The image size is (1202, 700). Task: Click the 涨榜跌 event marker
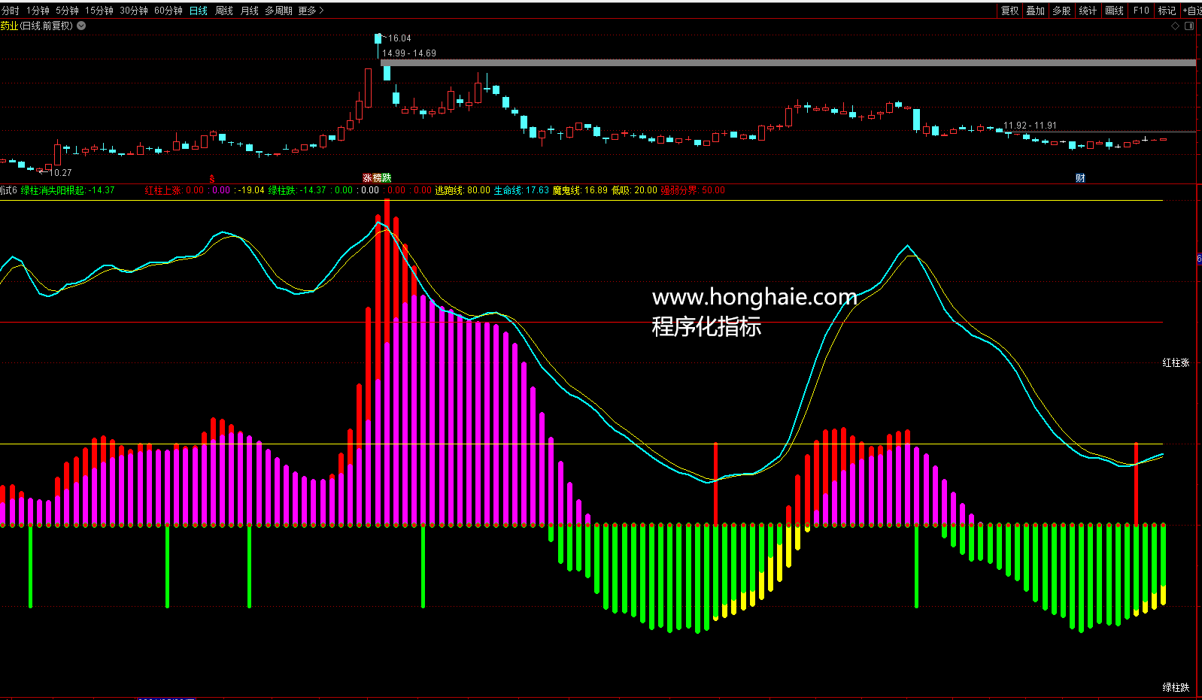[377, 178]
